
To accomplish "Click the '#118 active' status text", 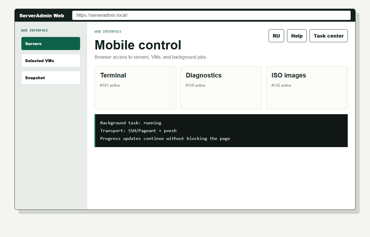I will pos(195,86).
